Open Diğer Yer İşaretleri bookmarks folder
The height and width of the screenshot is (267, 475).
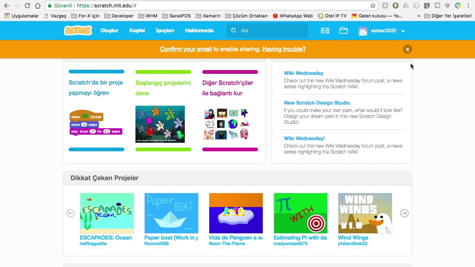448,16
